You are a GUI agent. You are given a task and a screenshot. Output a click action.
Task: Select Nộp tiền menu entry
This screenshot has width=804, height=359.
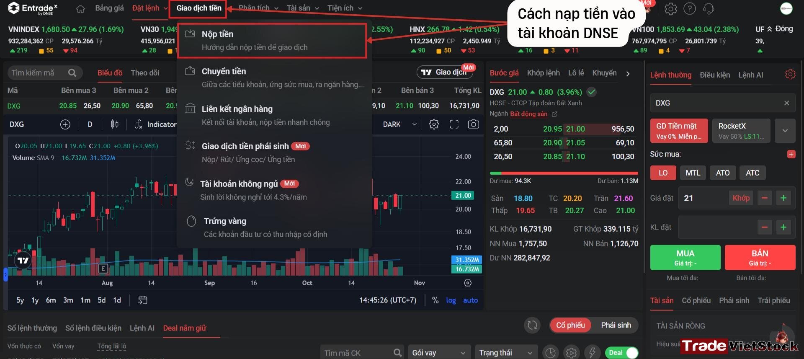(x=272, y=40)
